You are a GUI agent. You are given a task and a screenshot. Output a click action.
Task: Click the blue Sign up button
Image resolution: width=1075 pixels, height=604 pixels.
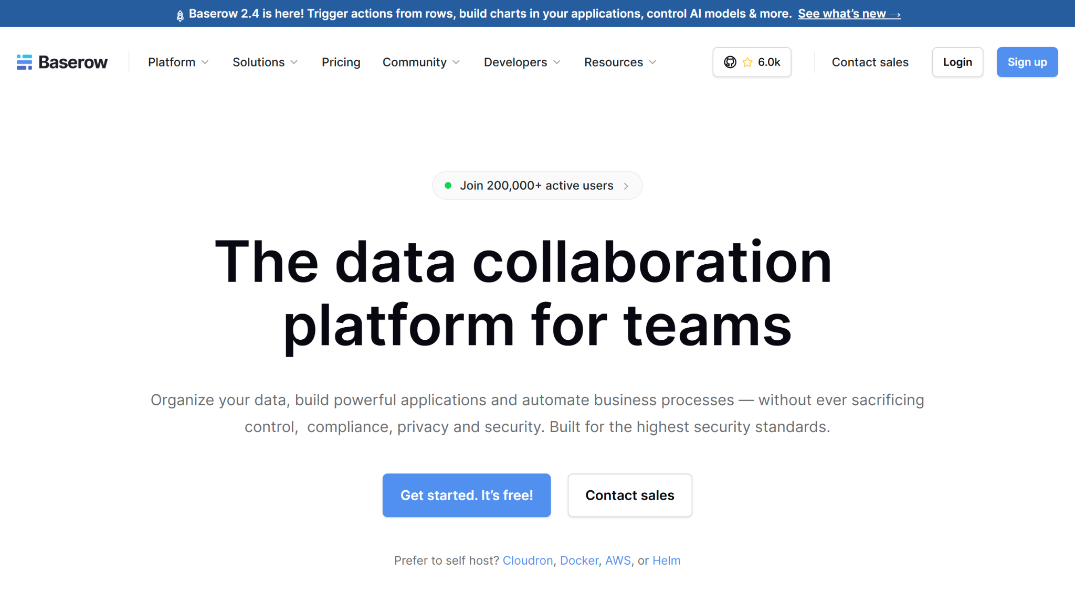(1027, 62)
